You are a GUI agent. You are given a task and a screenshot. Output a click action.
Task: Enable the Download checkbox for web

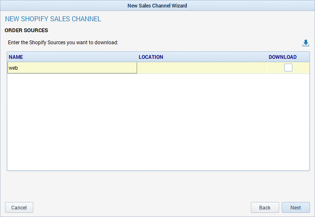pos(288,68)
